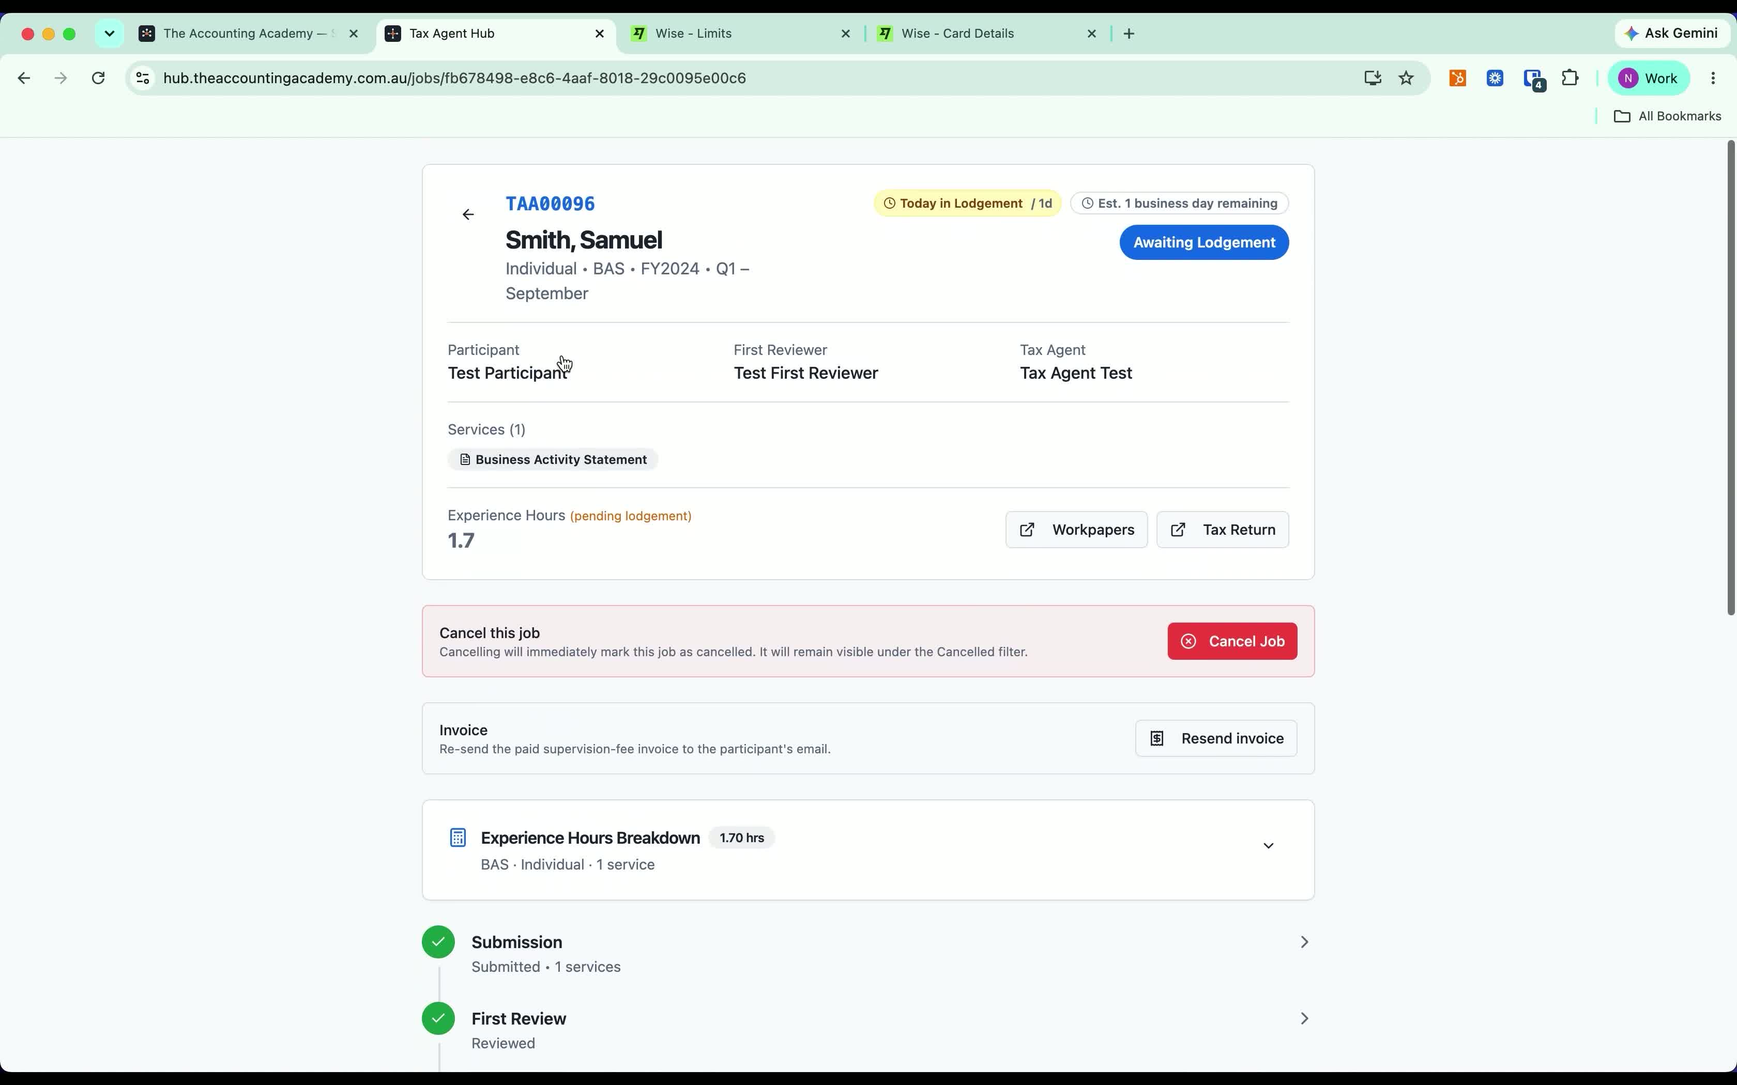Click the Workpapers external-link icon
1737x1085 pixels.
tap(1027, 530)
